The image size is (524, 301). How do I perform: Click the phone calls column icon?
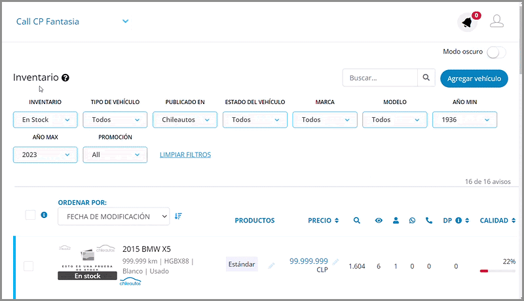coord(429,221)
